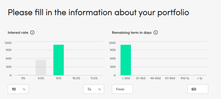This screenshot has width=221, height=99.
Task: Select the small 9% interest rate bar
Action: pos(23,75)
